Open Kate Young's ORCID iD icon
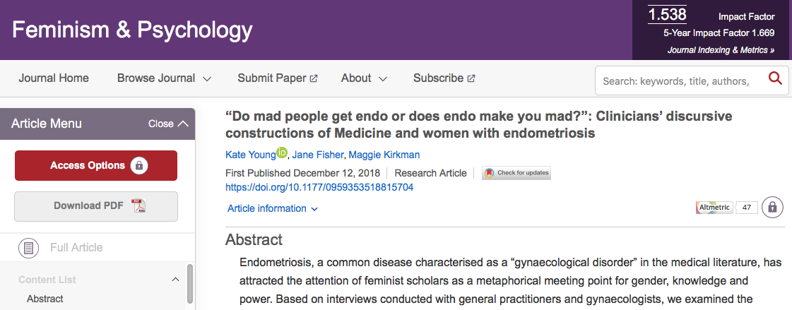 click(x=282, y=153)
